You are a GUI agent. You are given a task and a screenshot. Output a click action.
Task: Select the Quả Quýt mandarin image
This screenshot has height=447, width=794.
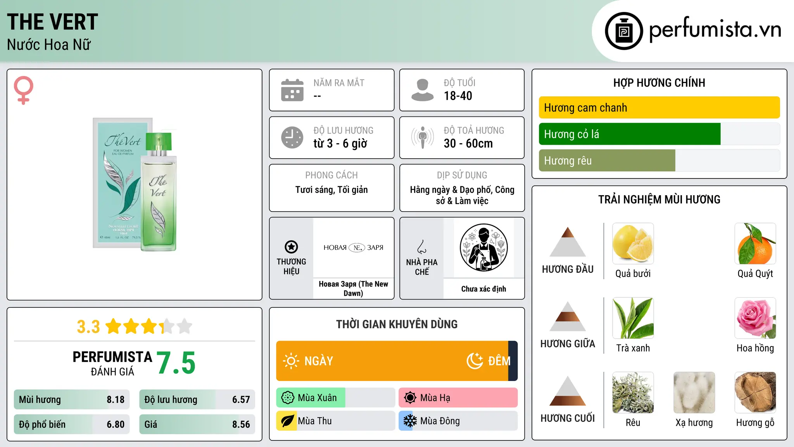(x=755, y=244)
